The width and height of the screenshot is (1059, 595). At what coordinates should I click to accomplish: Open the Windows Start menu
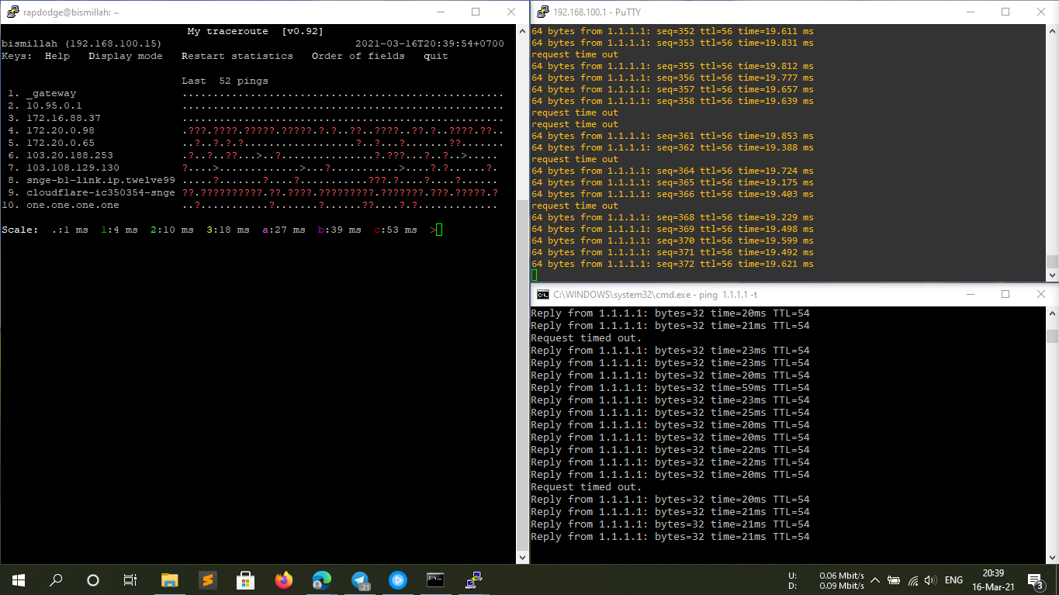click(x=19, y=579)
